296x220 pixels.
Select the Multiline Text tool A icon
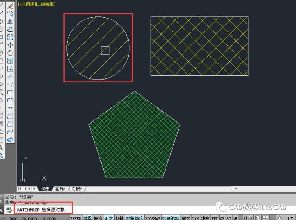[x=1, y=148]
